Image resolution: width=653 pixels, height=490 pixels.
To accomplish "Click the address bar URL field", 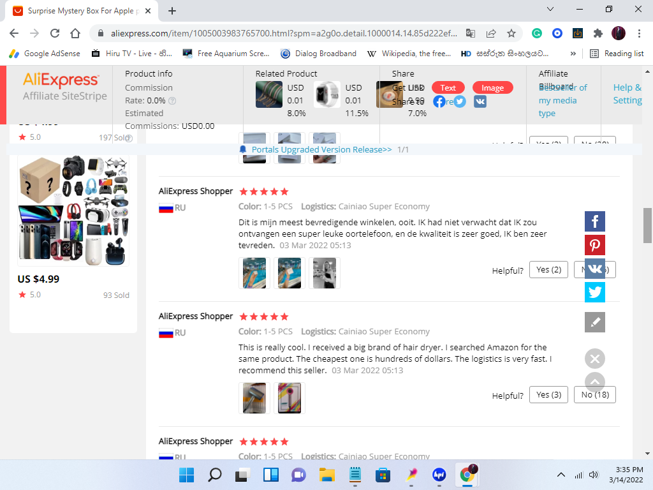I will (x=283, y=33).
